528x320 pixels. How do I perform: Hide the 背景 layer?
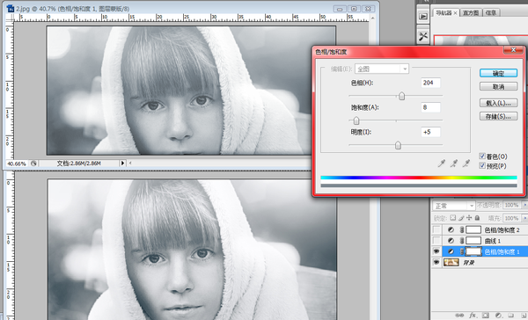[436, 262]
